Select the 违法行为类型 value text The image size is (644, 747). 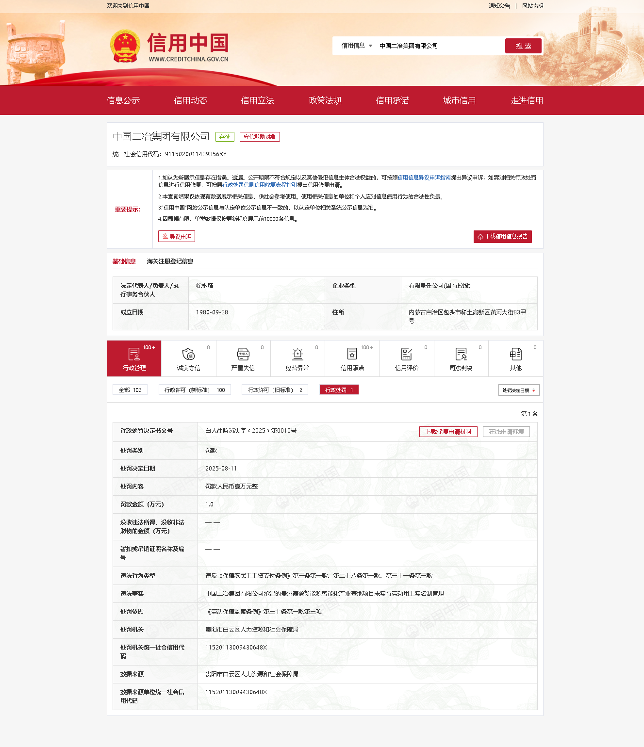tap(319, 576)
